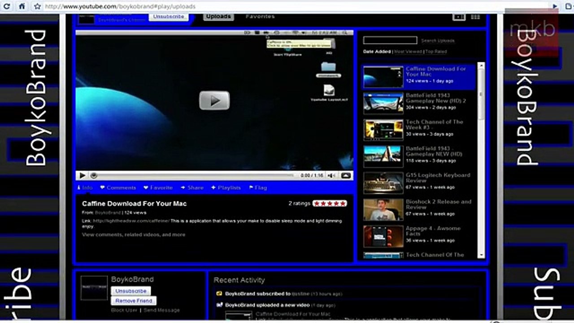Open G15 Logitech Keyboard Review thumbnail

click(x=383, y=183)
